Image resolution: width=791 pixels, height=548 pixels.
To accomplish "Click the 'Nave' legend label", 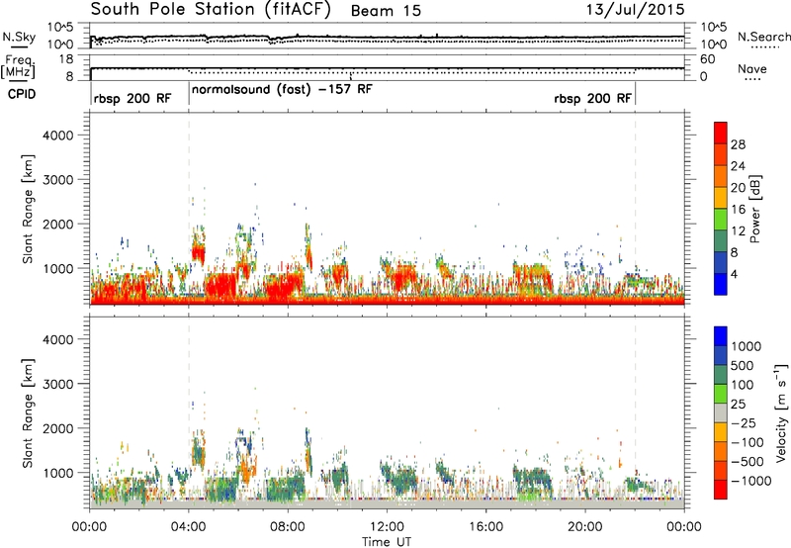I will pyautogui.click(x=752, y=68).
